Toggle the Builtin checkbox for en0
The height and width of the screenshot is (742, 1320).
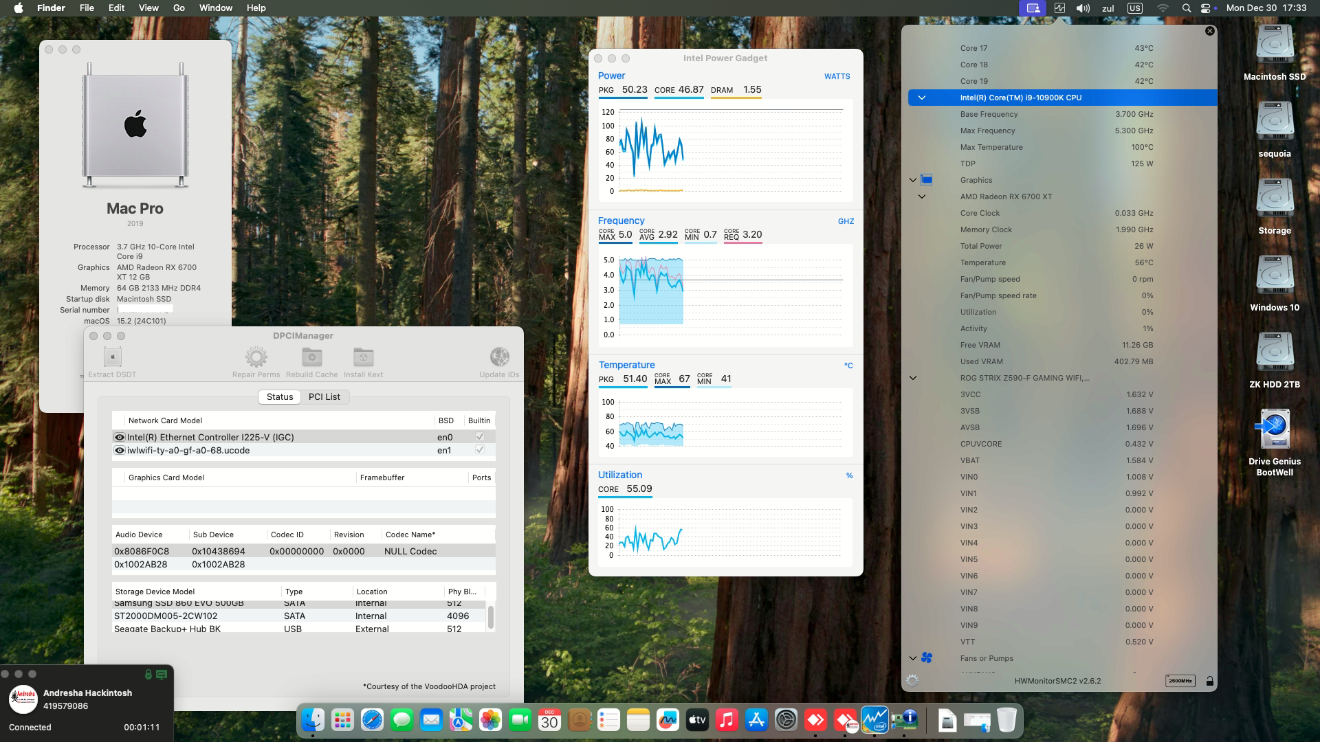pos(479,436)
